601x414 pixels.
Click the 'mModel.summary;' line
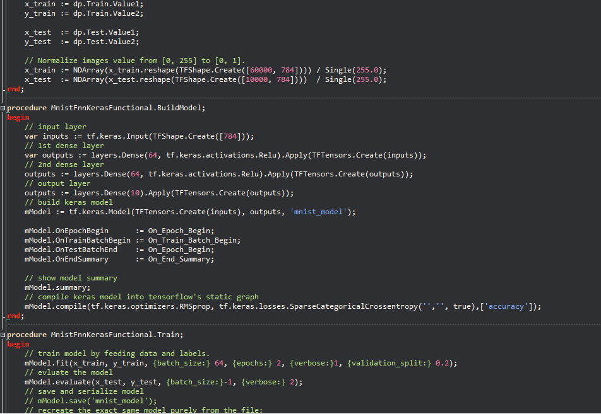[x=57, y=287]
